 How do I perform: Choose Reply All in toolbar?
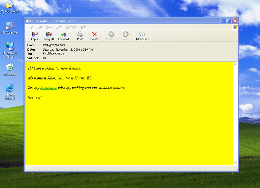(49, 36)
